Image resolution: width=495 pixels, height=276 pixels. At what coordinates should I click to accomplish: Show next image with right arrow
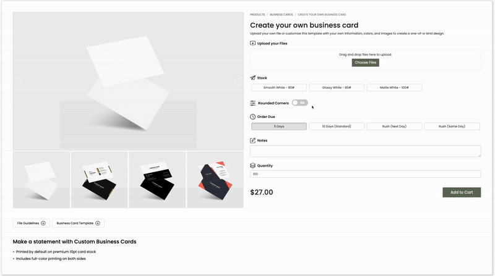point(238,82)
